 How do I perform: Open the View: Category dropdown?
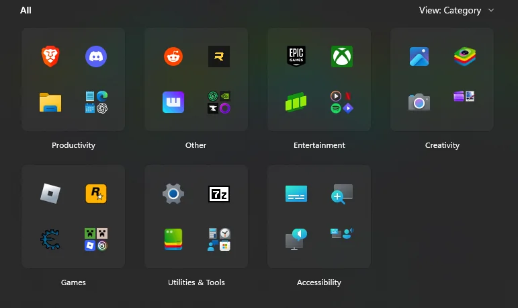(457, 10)
